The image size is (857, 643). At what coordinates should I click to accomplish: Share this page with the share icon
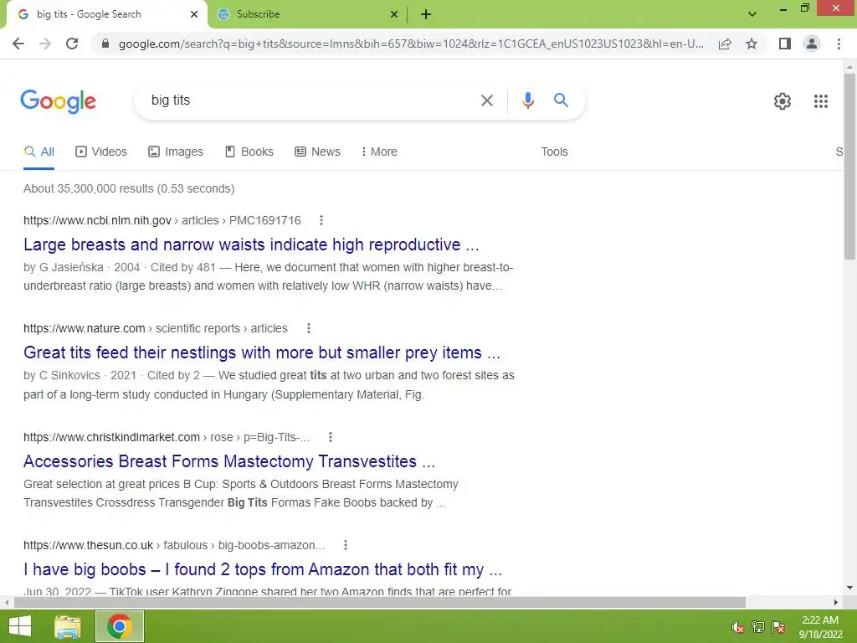(725, 44)
